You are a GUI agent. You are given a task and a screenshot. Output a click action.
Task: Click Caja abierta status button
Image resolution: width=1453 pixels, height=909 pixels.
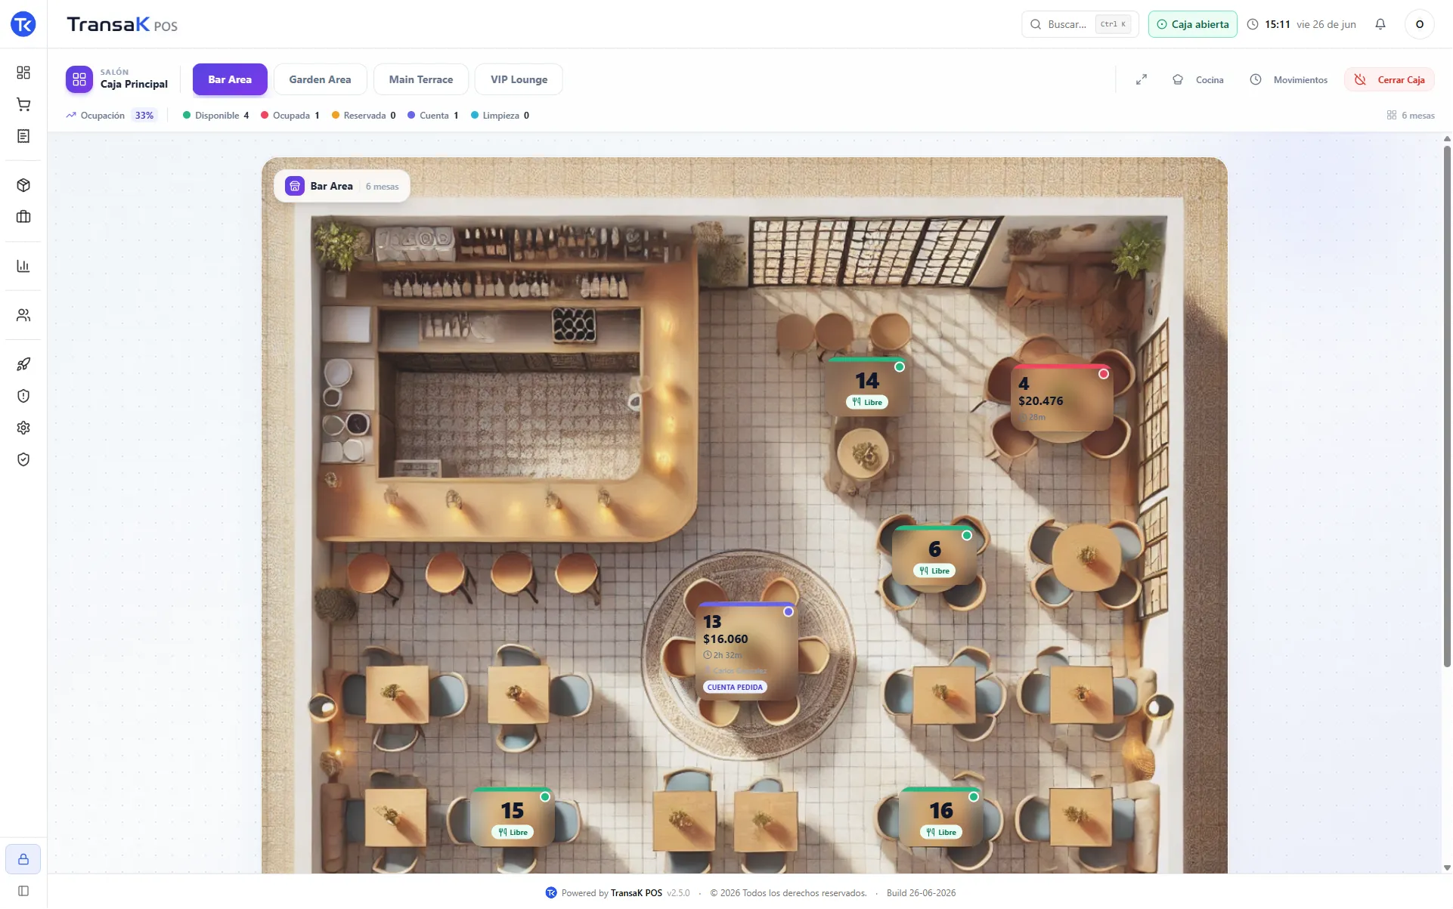1193,24
